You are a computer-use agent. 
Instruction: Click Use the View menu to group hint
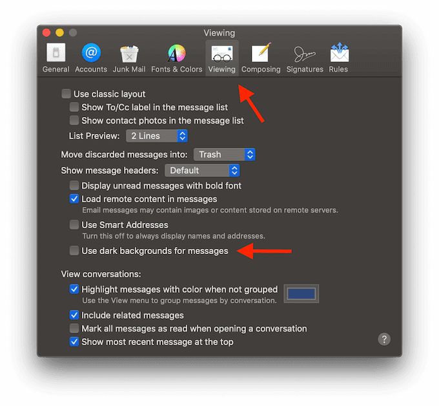[179, 301]
